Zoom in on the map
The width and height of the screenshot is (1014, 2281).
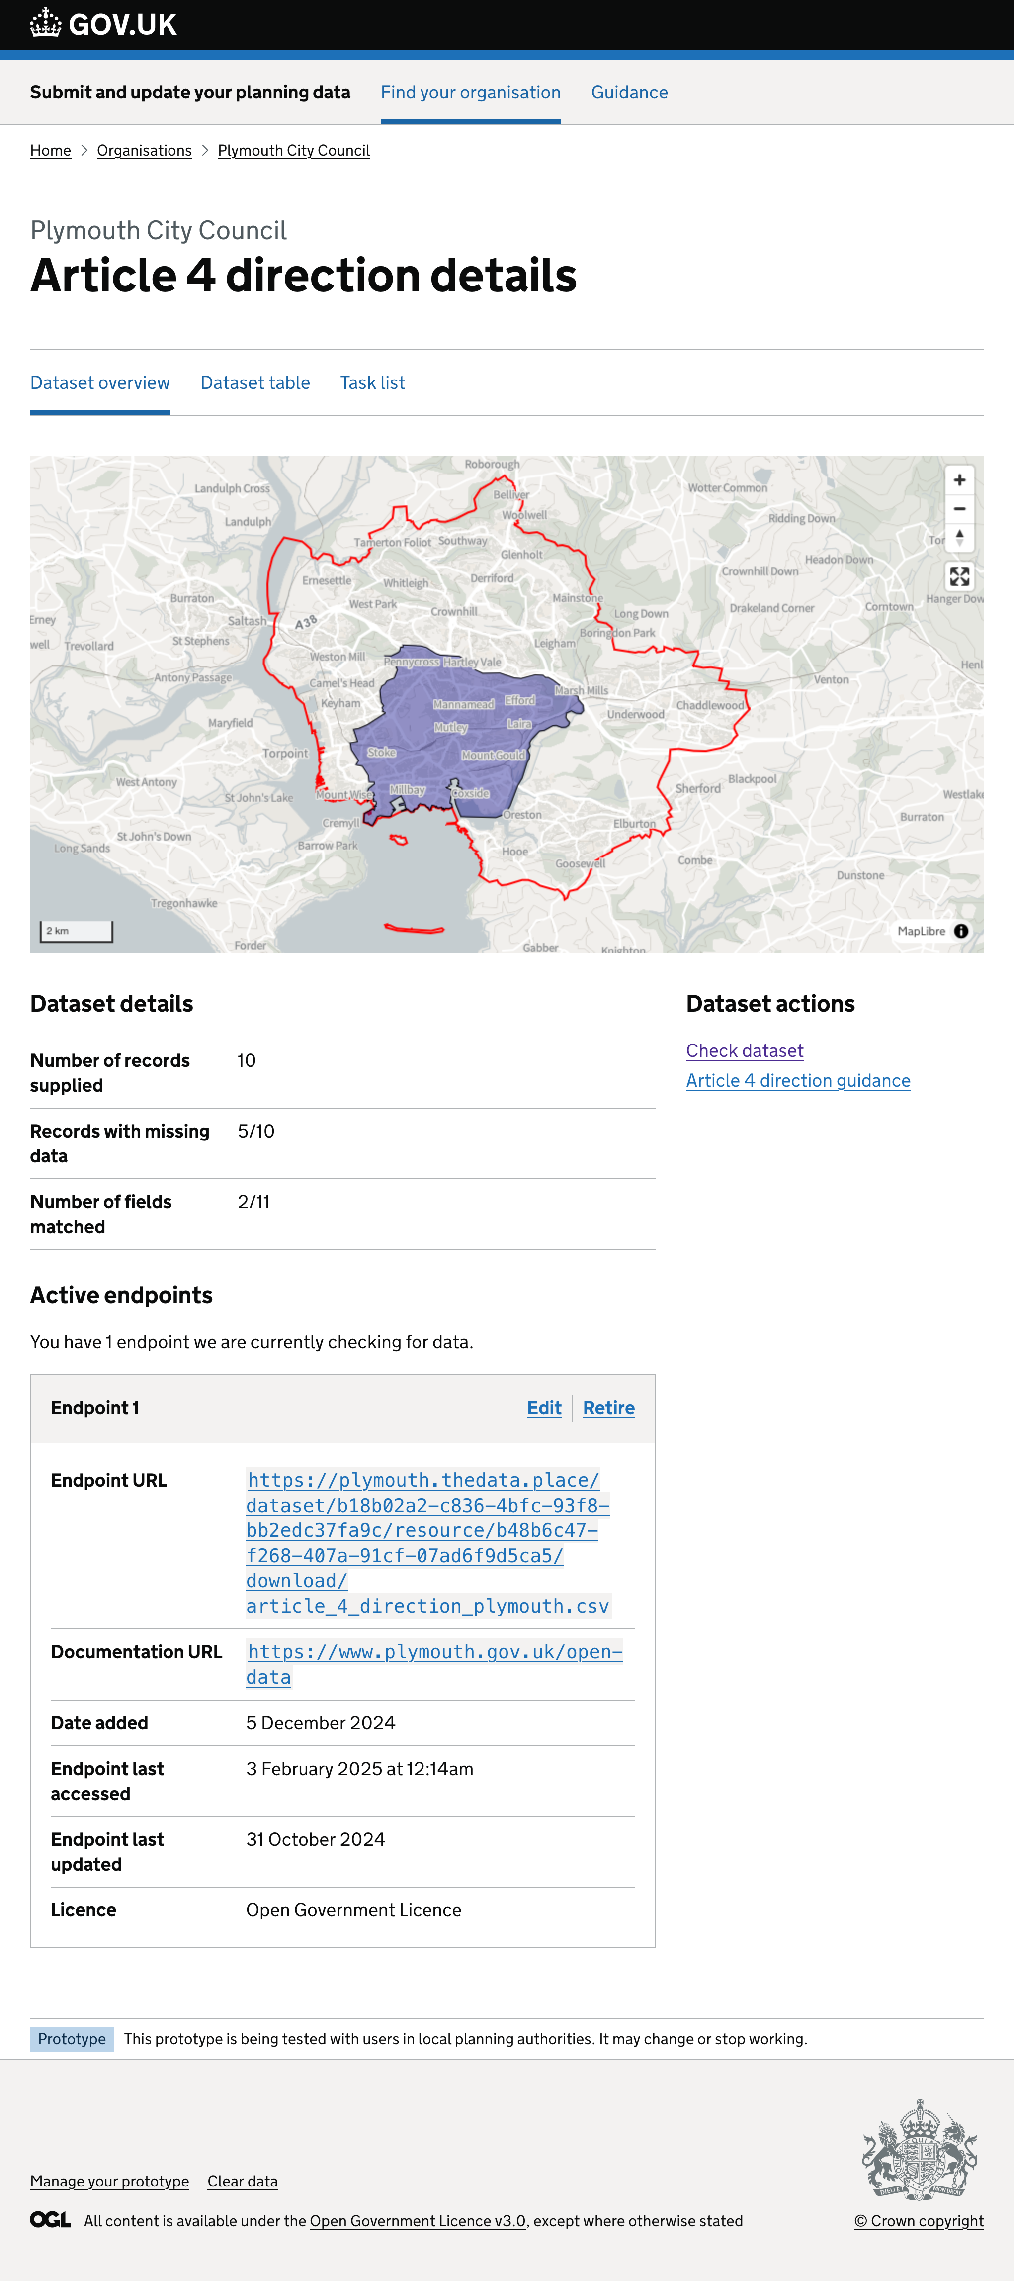(959, 480)
